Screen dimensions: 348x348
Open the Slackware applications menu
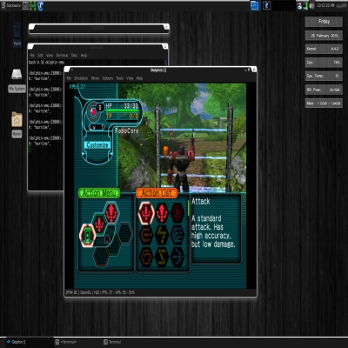point(10,5)
